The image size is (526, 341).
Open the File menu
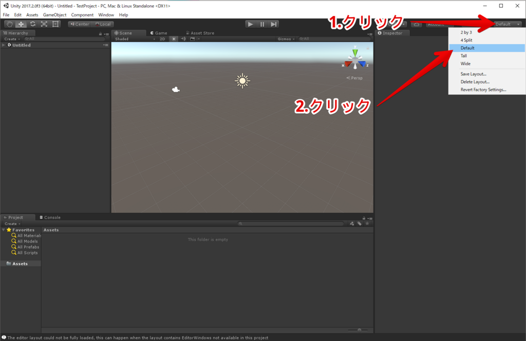6,15
